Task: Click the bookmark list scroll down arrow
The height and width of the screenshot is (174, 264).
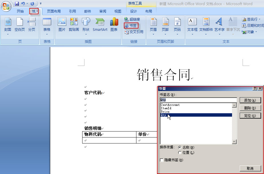Action: [x=234, y=142]
